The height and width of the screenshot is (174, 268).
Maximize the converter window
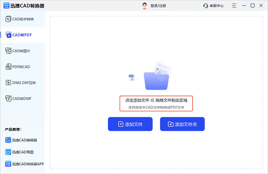tap(252, 6)
